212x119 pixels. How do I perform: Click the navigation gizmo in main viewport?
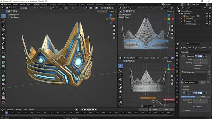pyautogui.click(x=111, y=19)
